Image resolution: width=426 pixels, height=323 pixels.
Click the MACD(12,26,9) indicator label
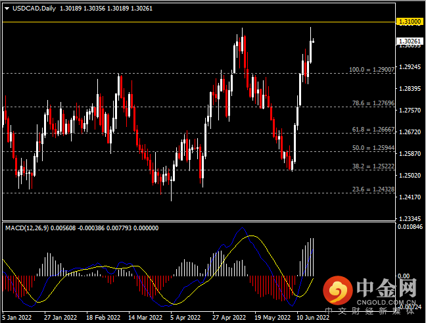27,228
